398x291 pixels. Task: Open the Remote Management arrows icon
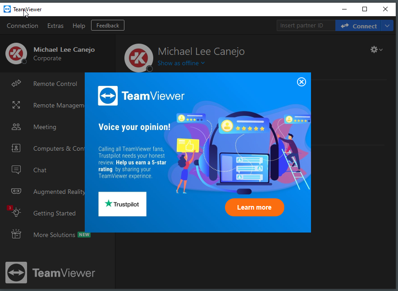pos(16,105)
